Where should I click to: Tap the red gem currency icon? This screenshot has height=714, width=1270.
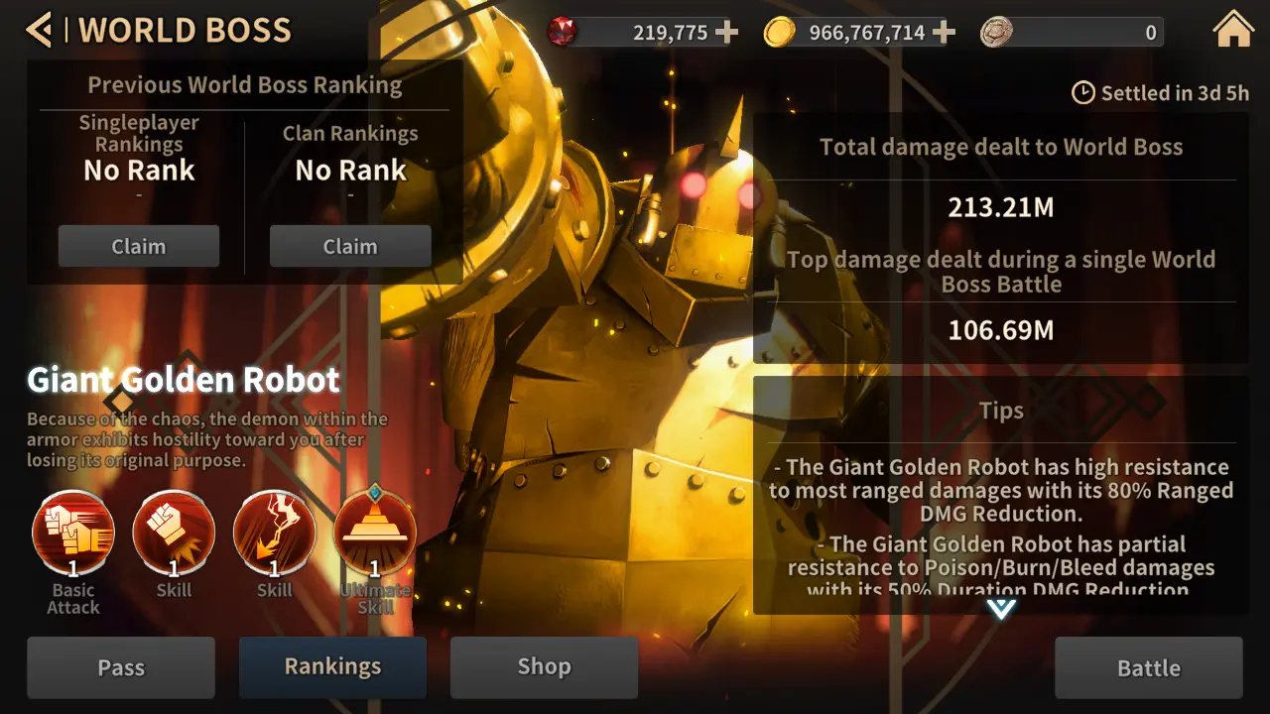click(x=562, y=32)
